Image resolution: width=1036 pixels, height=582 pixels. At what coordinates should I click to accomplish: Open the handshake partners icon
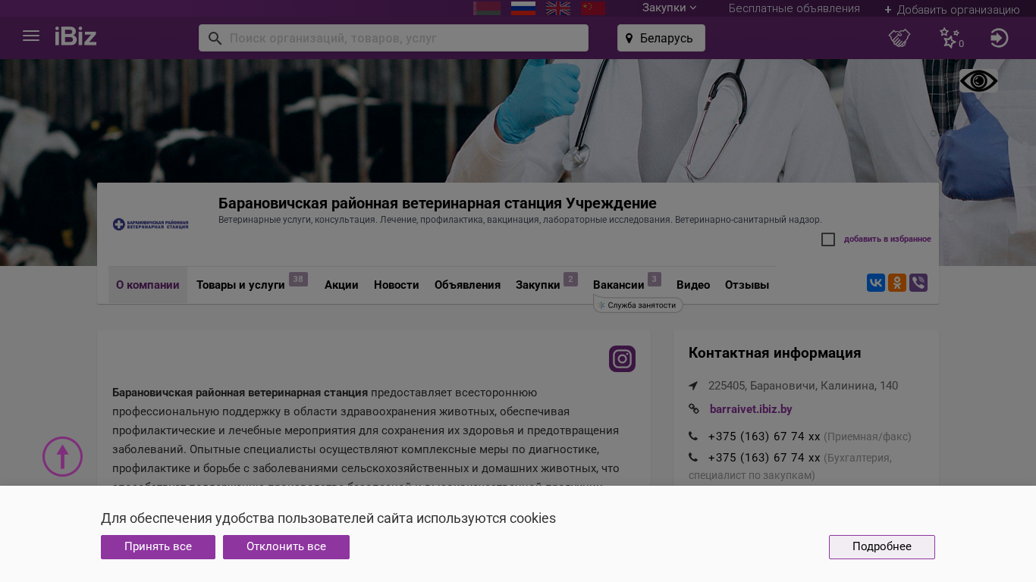pyautogui.click(x=899, y=38)
